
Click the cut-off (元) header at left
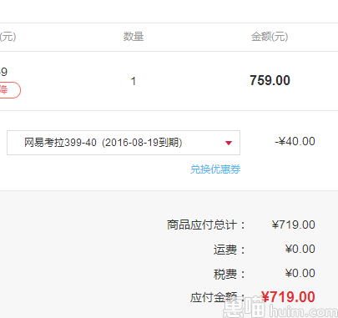click(x=8, y=37)
